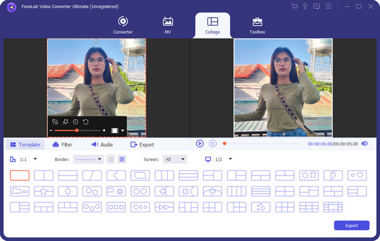Image resolution: width=380 pixels, height=241 pixels.
Task: Open the Filter panel tab
Action: 63,144
